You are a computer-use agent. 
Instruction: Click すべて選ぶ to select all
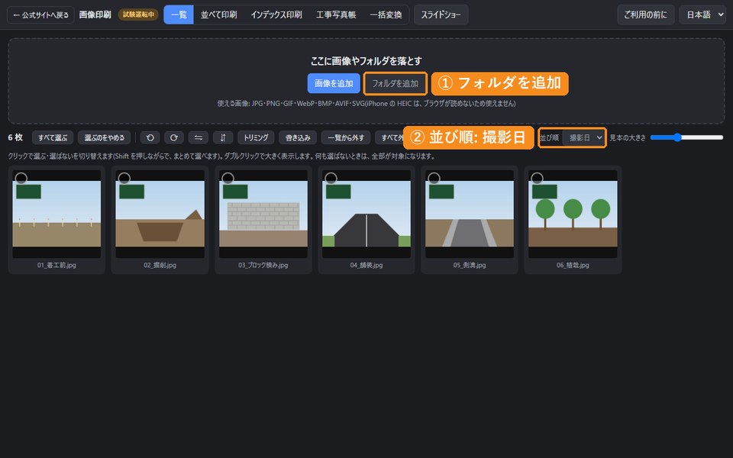pos(53,137)
